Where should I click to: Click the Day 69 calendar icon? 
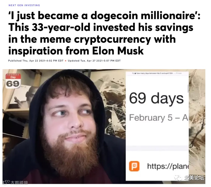tap(13, 81)
